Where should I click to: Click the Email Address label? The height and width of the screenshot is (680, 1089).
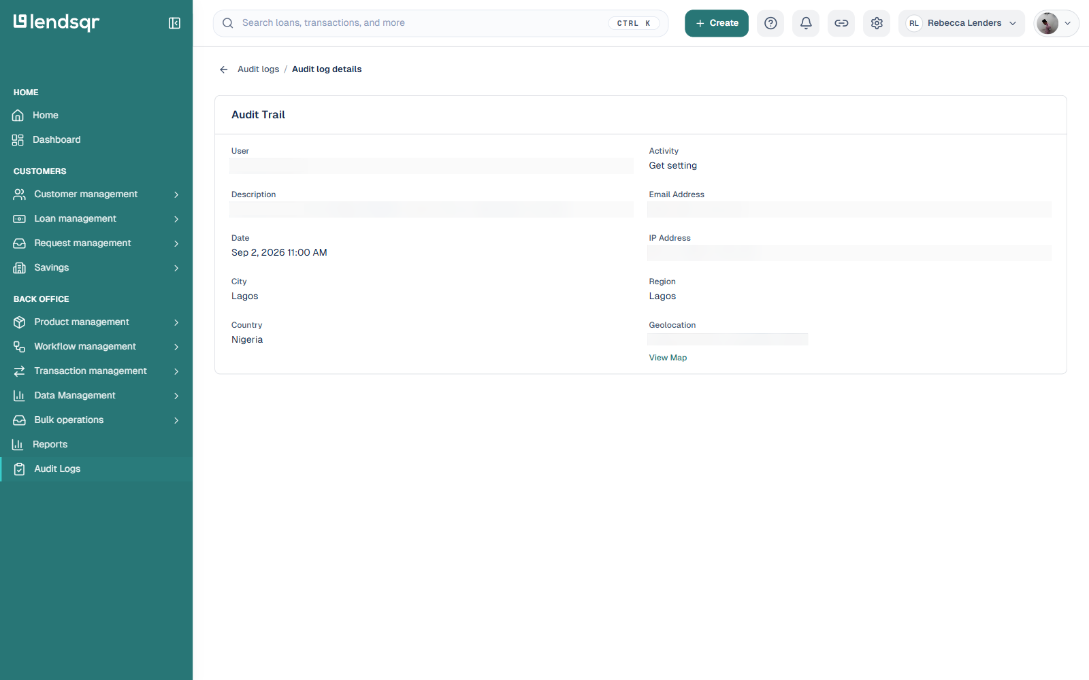(x=676, y=194)
